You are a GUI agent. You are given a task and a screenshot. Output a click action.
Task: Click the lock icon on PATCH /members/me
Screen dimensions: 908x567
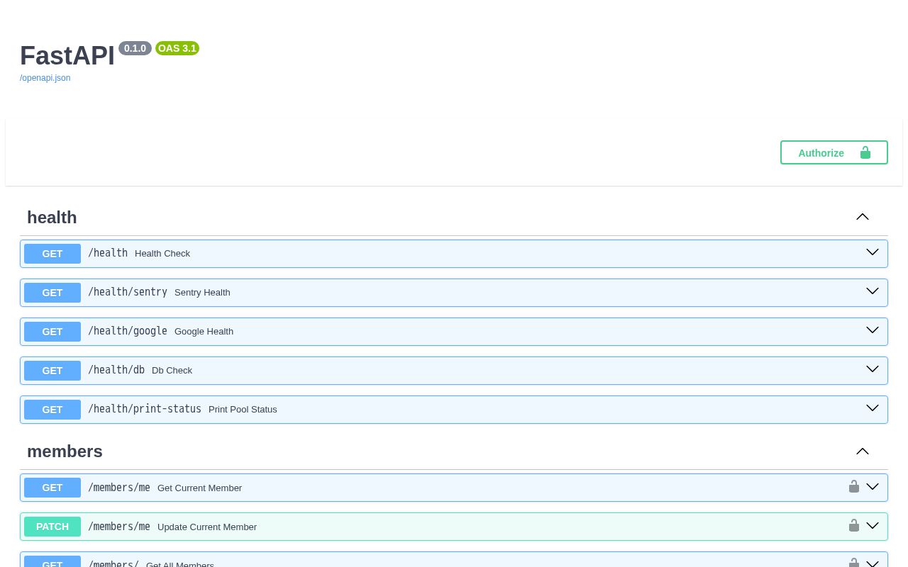coord(854,525)
